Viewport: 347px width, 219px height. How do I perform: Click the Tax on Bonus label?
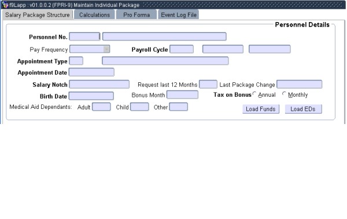point(232,95)
